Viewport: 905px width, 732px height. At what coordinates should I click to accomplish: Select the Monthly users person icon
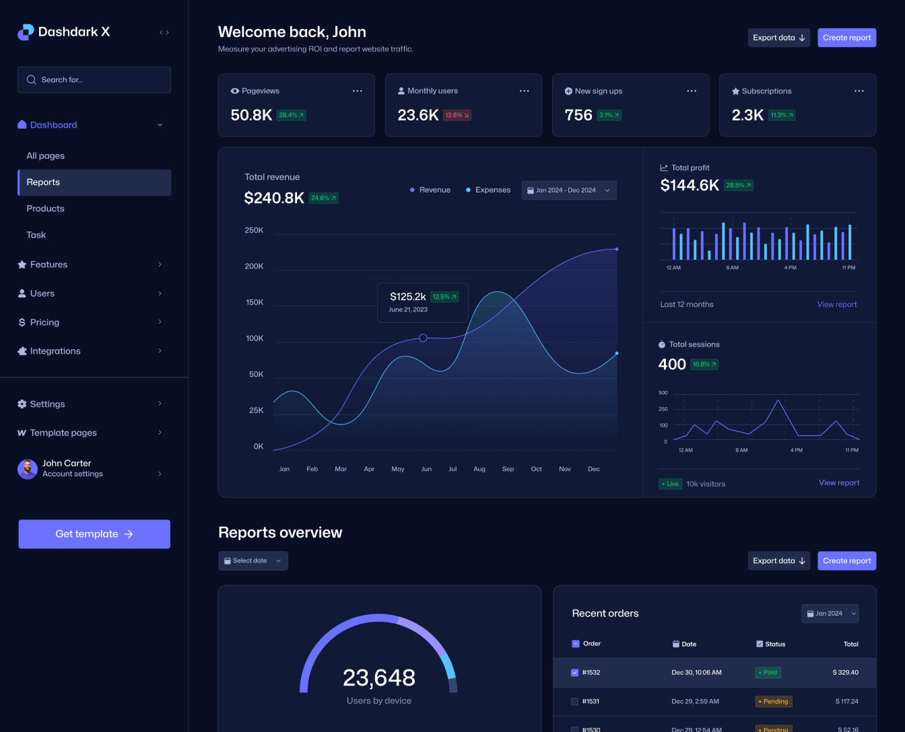(401, 91)
